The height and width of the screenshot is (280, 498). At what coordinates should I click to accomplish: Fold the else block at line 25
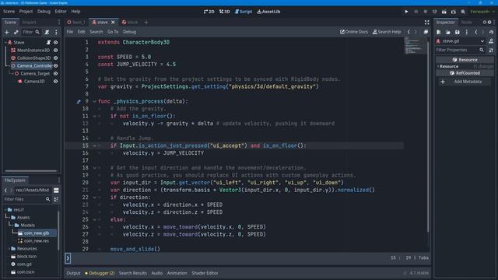pos(95,219)
